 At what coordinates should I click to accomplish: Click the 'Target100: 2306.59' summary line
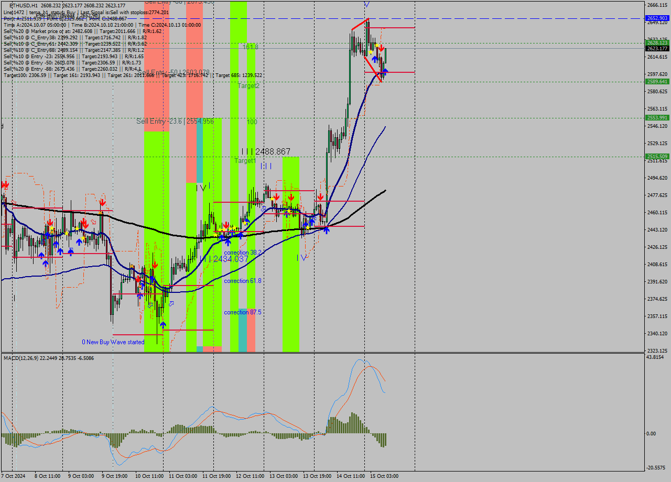133,75
